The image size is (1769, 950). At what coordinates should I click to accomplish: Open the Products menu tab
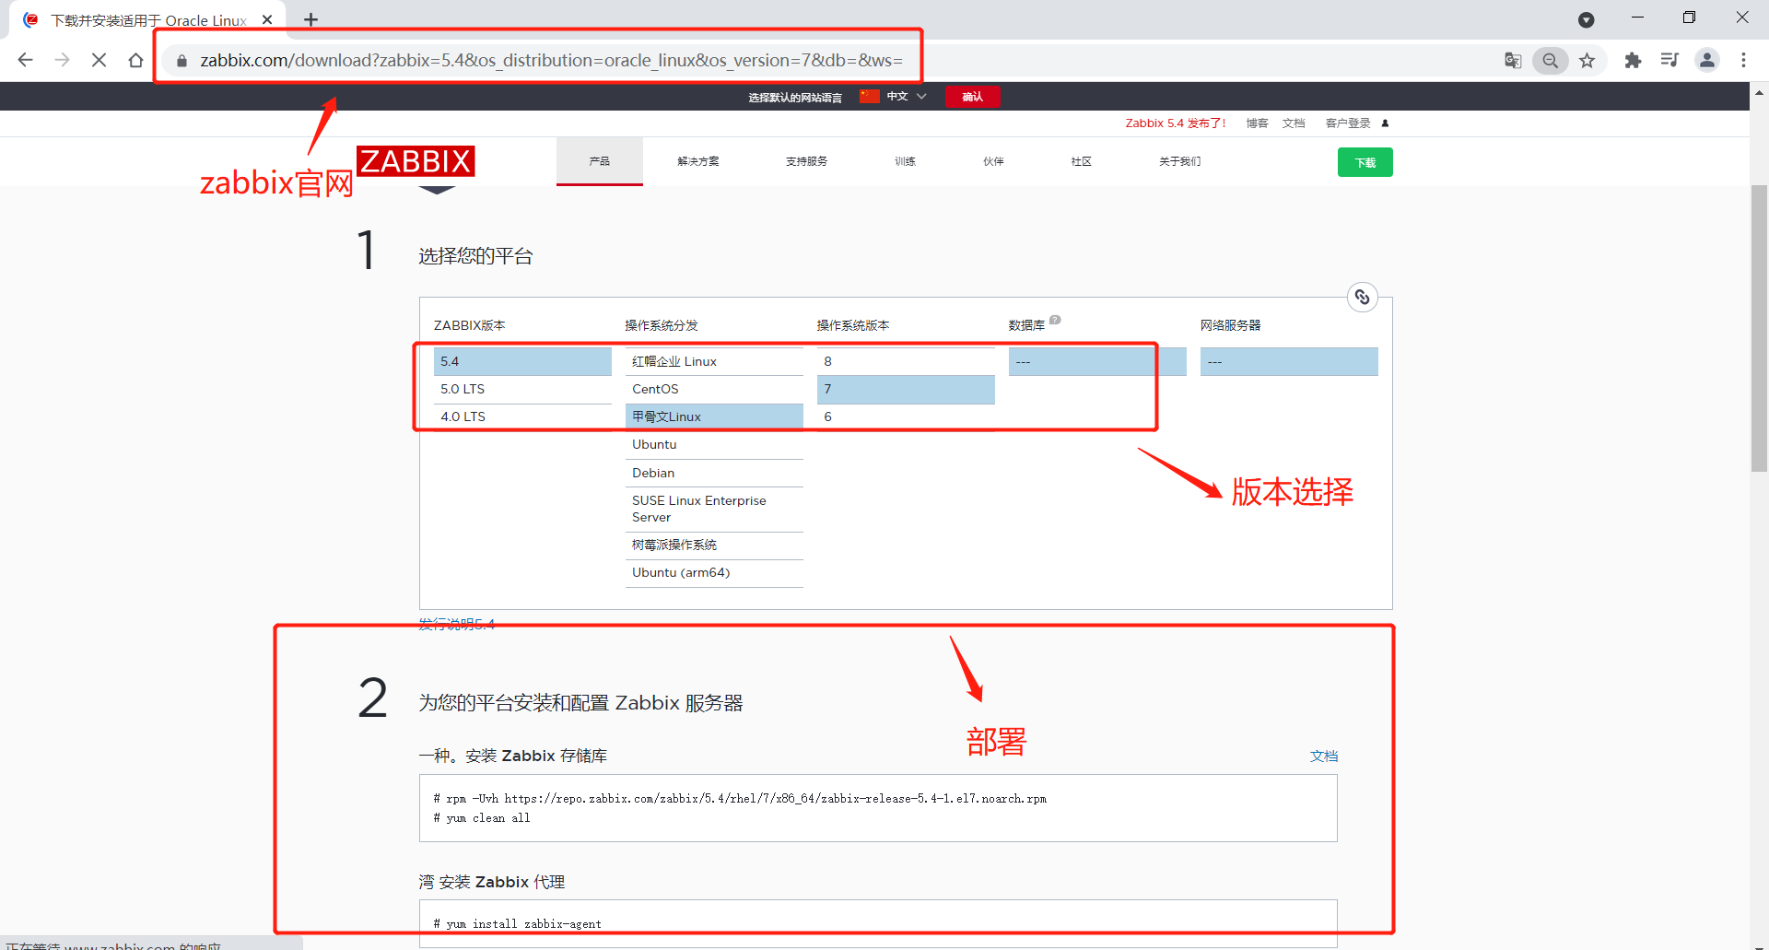pyautogui.click(x=600, y=161)
